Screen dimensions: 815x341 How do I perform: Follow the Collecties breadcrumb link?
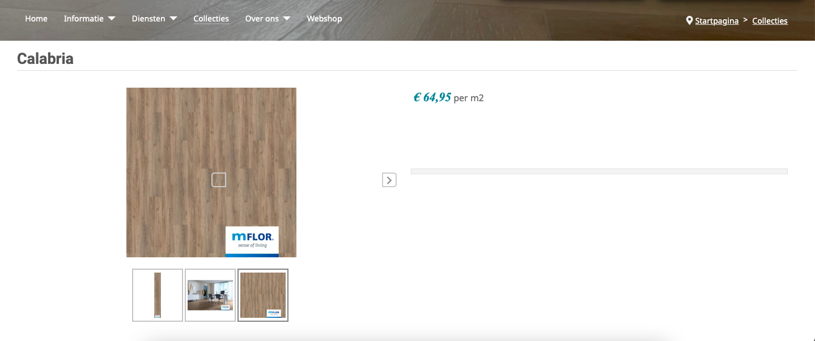point(770,21)
